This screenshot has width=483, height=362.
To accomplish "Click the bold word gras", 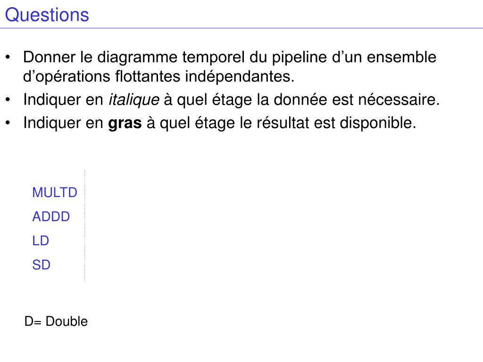I will (x=125, y=123).
